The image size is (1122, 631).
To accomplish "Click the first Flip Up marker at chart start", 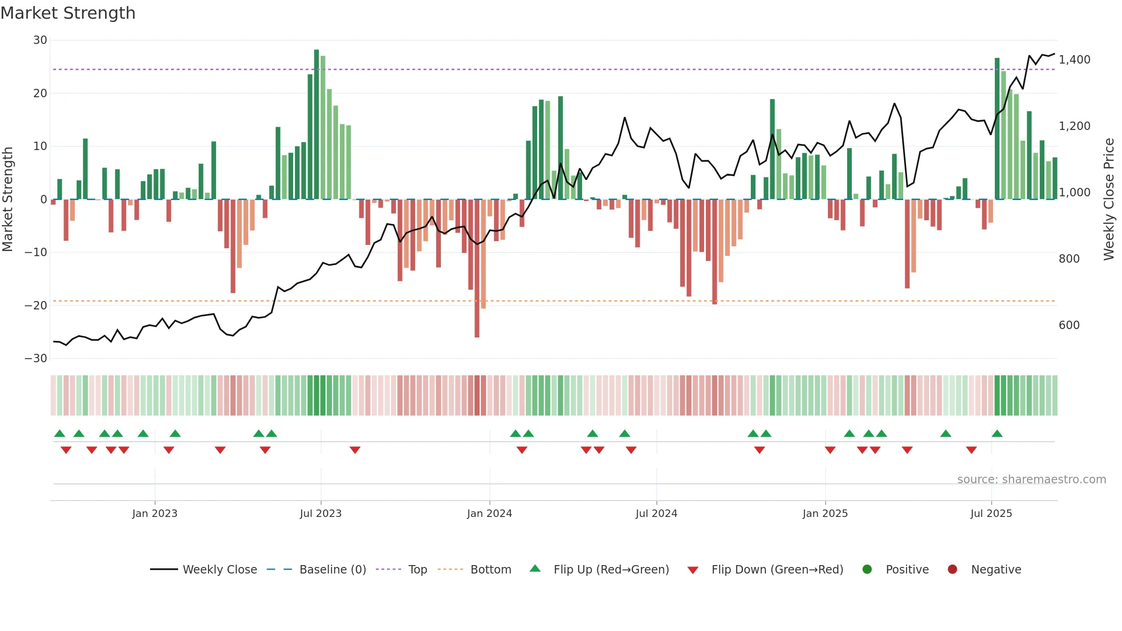I will coord(59,433).
